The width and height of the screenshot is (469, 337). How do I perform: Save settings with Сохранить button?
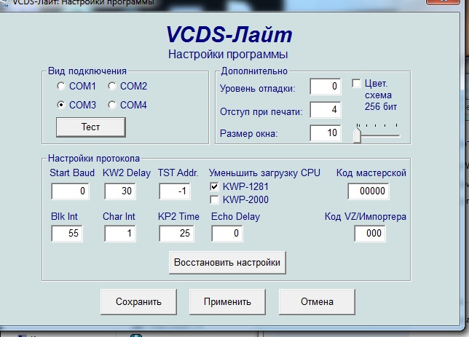coord(138,302)
